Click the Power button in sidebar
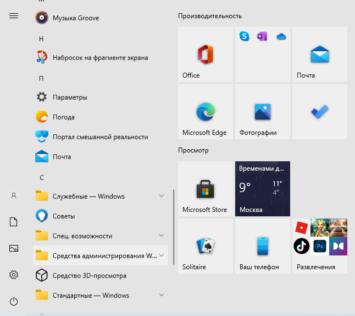 [x=14, y=301]
